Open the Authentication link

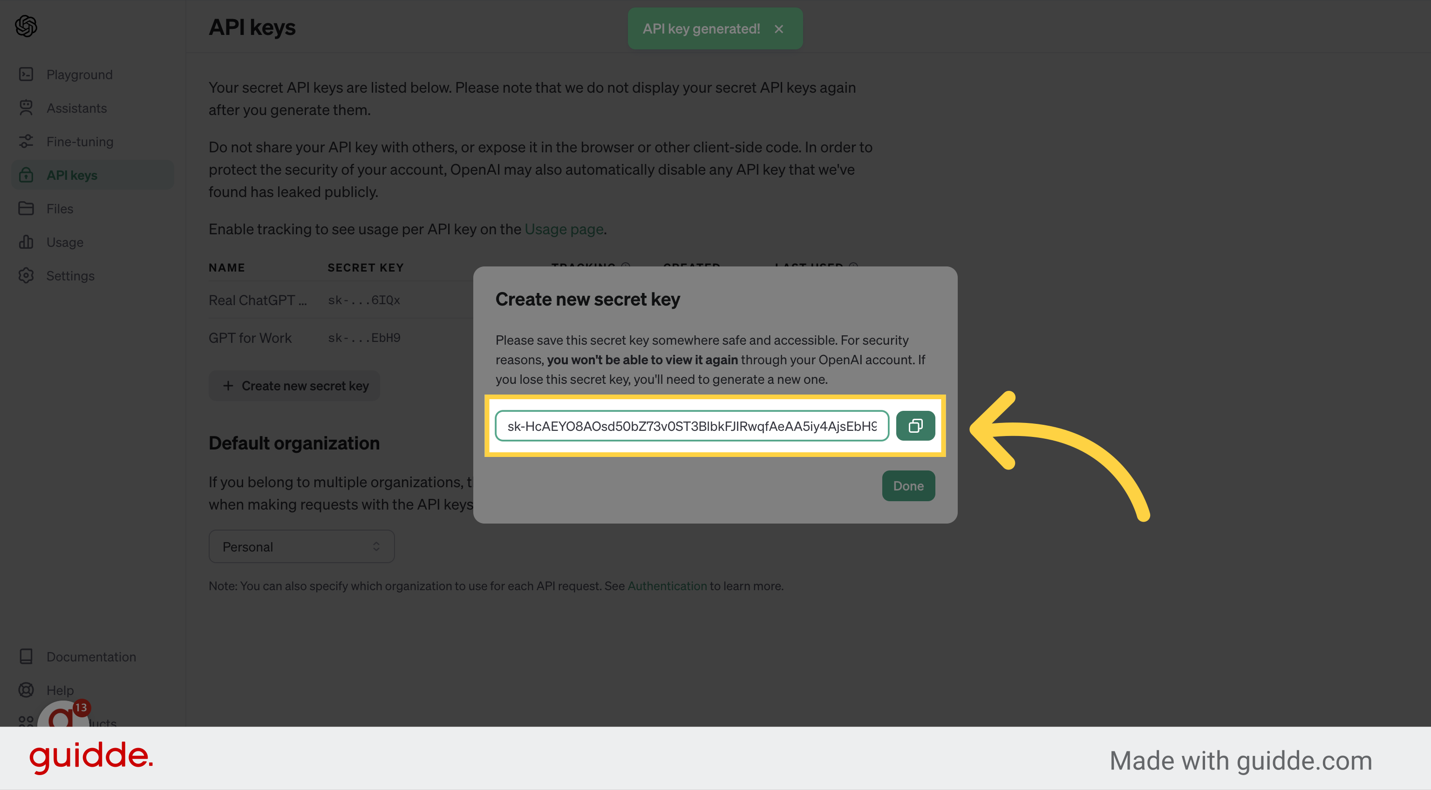click(667, 586)
